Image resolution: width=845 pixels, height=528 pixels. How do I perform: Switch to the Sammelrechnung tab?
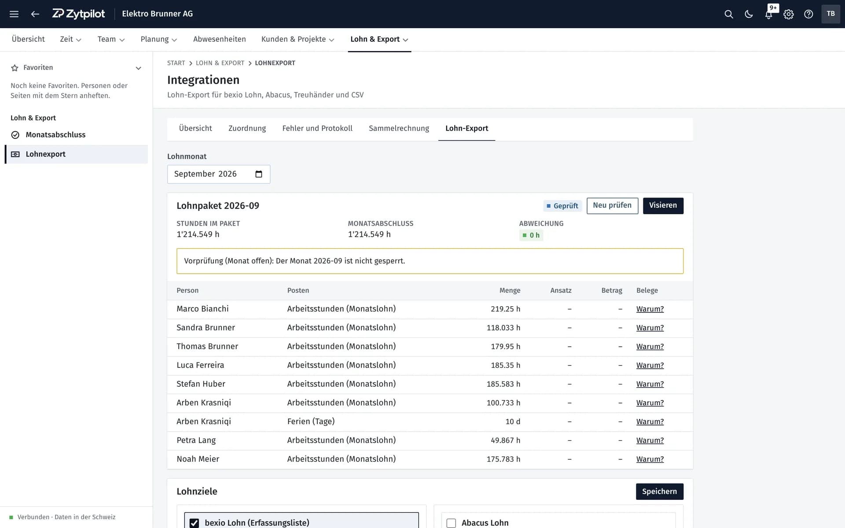[399, 128]
